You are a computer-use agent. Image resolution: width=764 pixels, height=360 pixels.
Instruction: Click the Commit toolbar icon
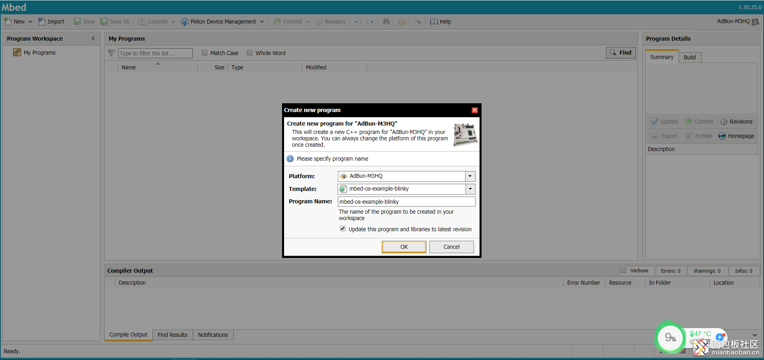[x=277, y=22]
